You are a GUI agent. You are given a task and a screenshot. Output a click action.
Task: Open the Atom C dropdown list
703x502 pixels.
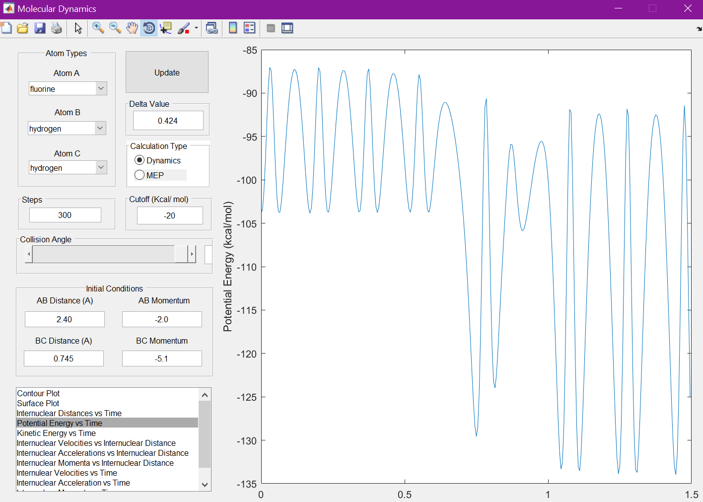pyautogui.click(x=101, y=168)
